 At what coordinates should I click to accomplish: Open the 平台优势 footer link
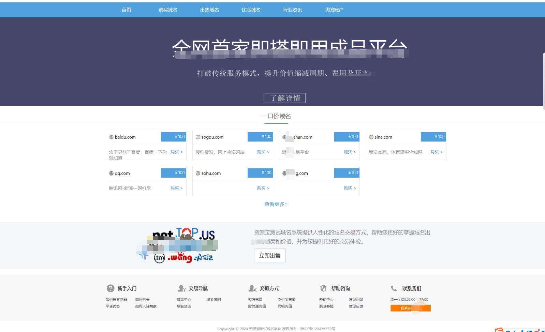pos(113,306)
